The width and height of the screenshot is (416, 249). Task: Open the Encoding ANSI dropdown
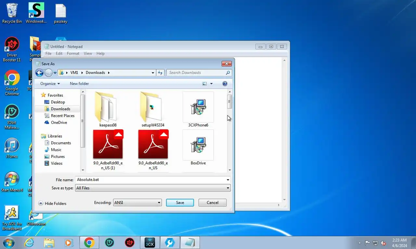159,203
